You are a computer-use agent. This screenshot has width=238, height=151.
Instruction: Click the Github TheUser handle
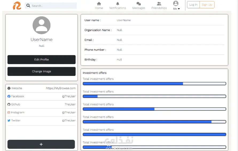[70, 104]
